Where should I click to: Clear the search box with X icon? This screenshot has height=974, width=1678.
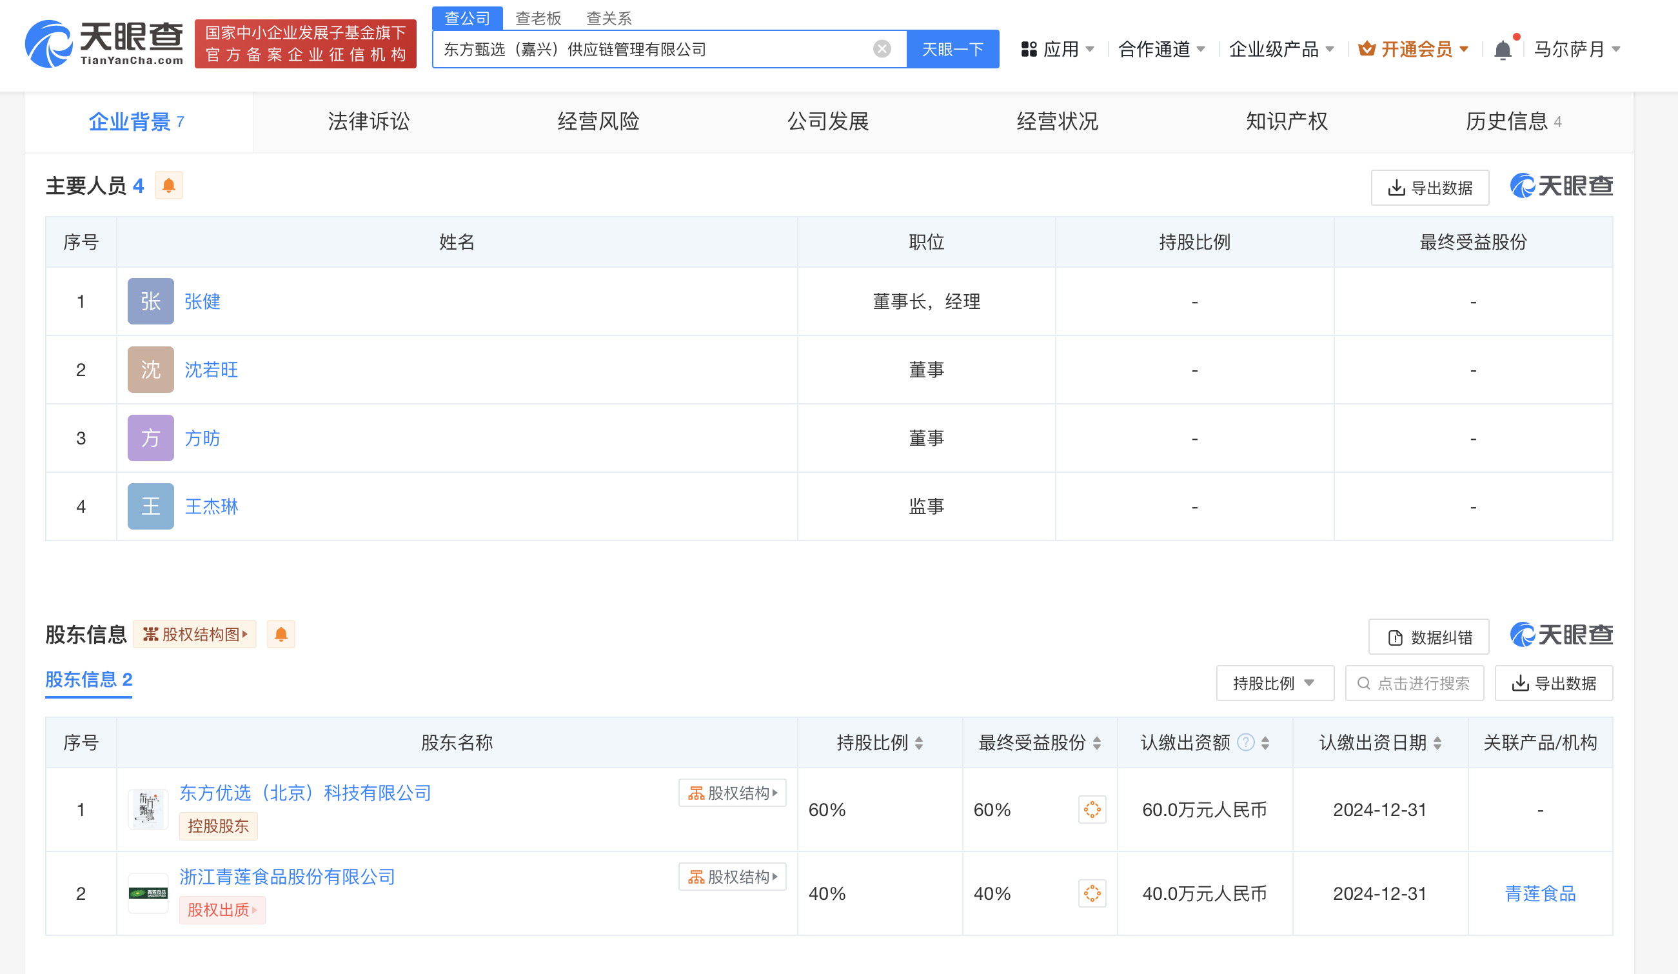(x=882, y=48)
